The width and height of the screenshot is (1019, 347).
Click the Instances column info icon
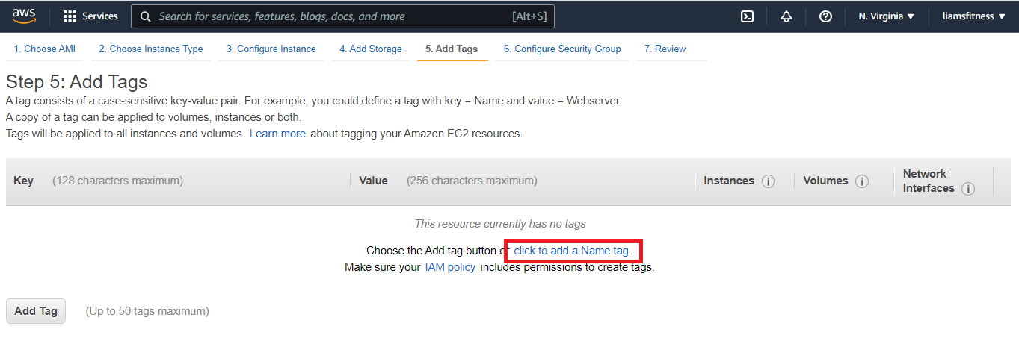[768, 181]
